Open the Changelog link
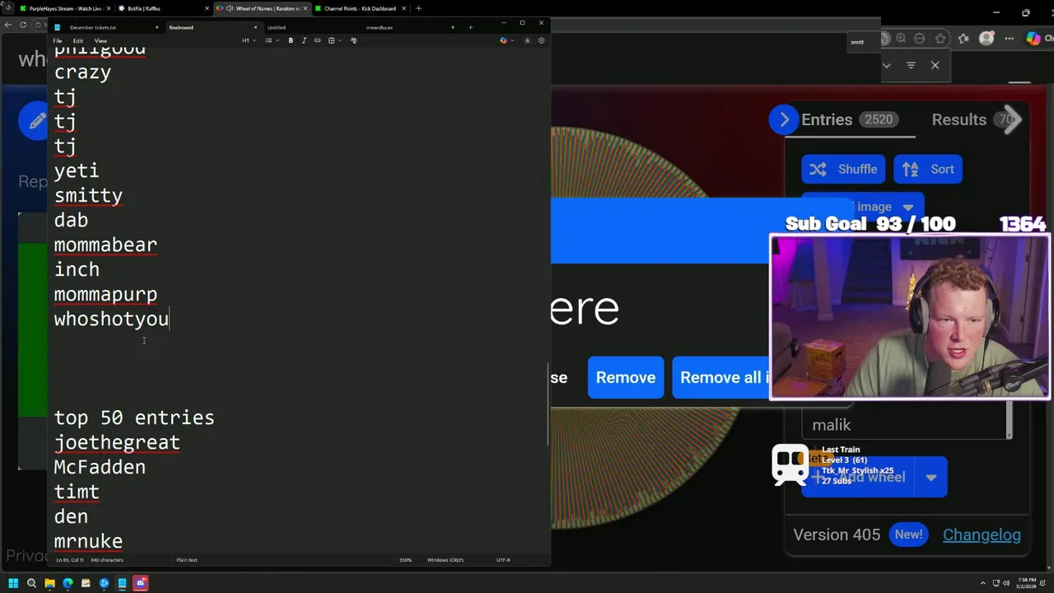Viewport: 1054px width, 593px height. (x=982, y=535)
